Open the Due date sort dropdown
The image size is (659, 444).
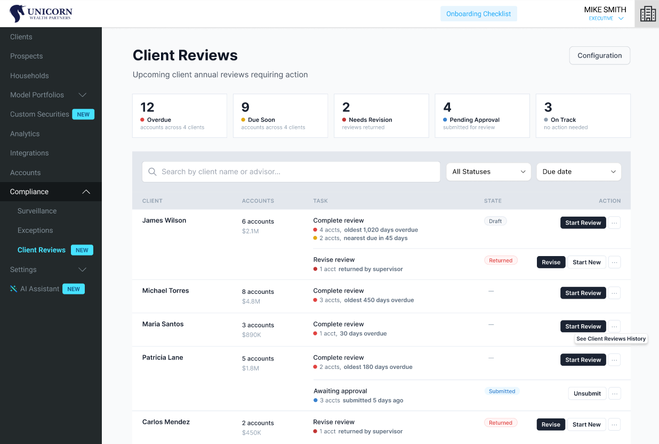[578, 171]
